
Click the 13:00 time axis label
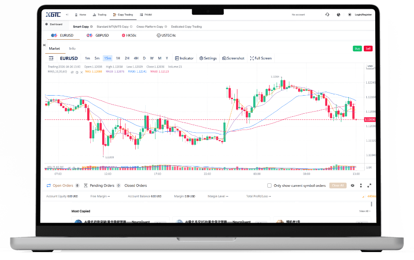tap(356, 174)
